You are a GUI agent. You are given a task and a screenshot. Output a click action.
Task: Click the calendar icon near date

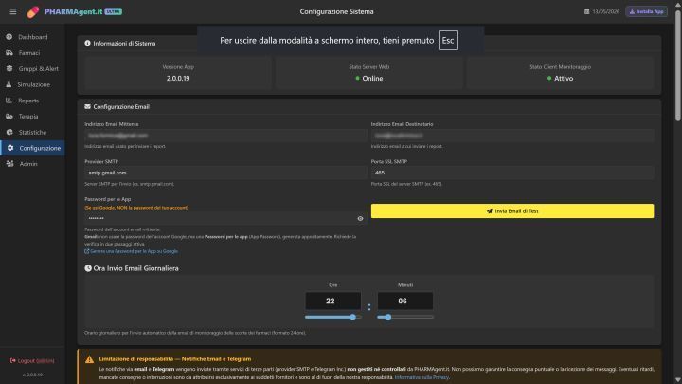[x=586, y=11]
